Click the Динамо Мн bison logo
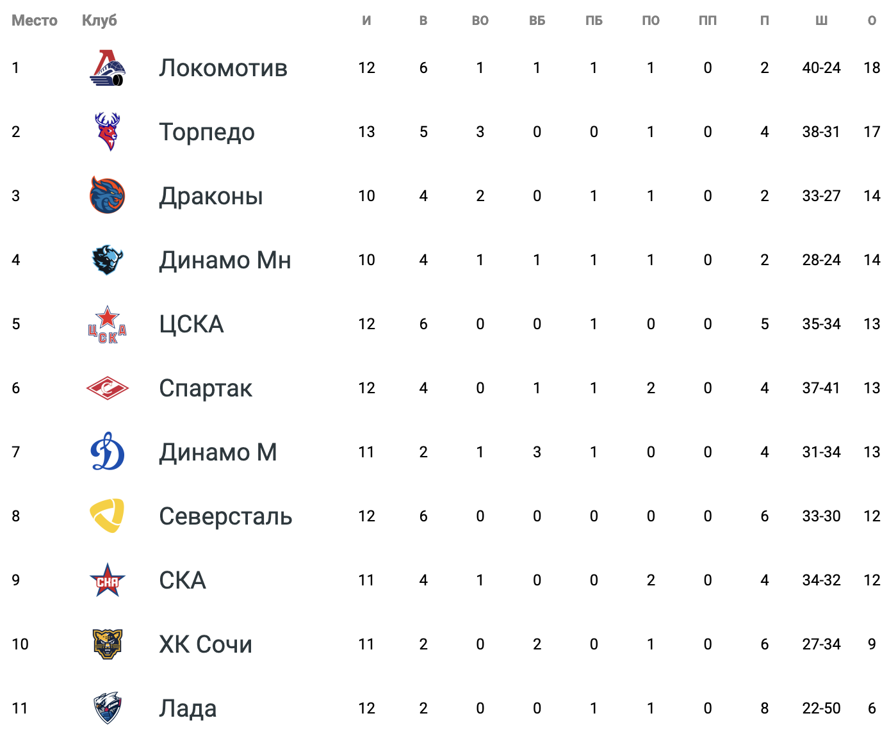The image size is (889, 734). 107,259
